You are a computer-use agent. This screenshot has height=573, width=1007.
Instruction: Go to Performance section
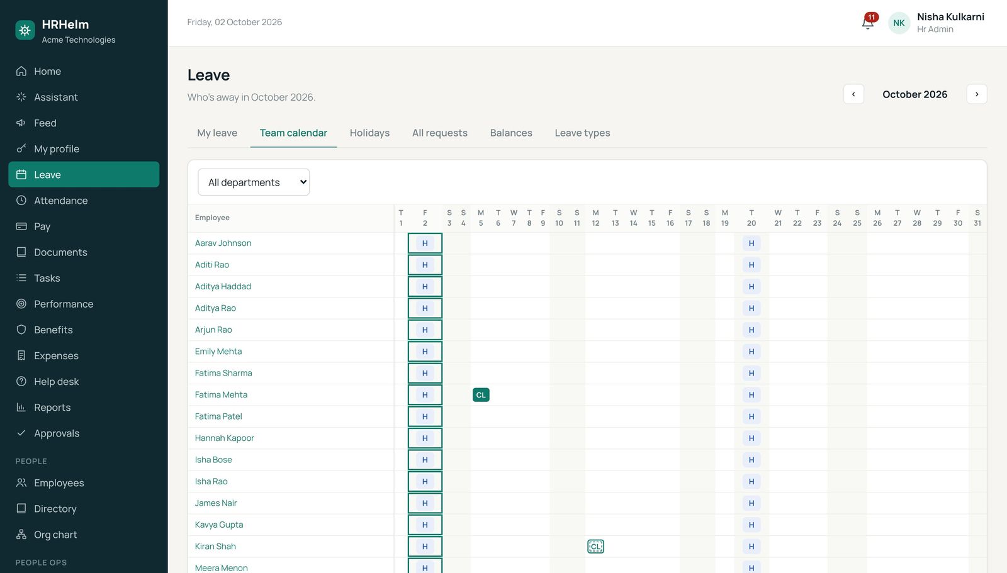(84, 303)
